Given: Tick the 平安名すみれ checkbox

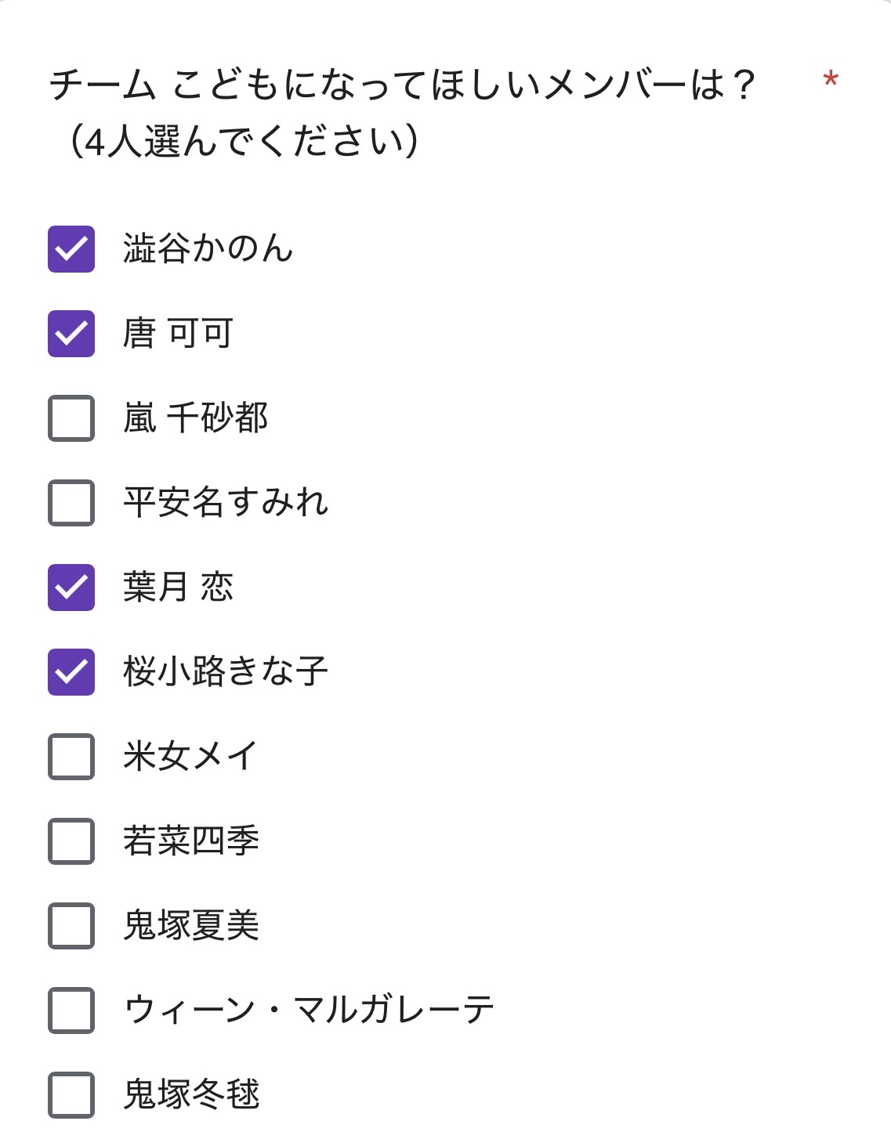Looking at the screenshot, I should coord(71,503).
